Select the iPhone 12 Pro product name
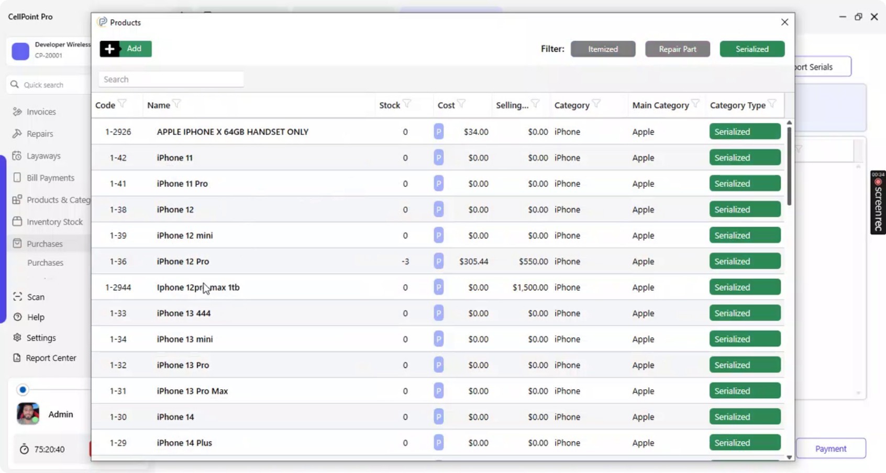Viewport: 886px width, 473px height. coord(183,261)
